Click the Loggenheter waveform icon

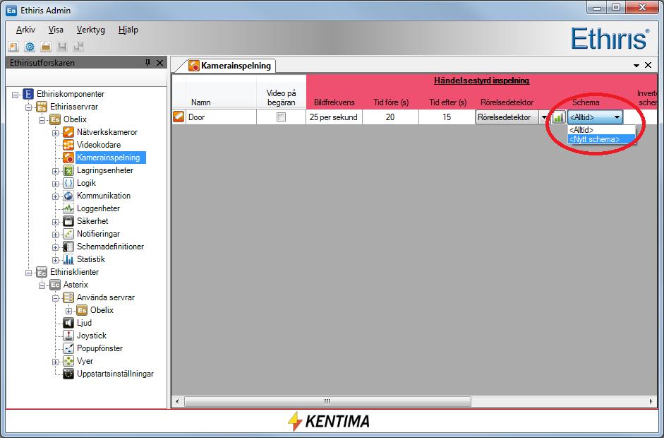[x=68, y=208]
